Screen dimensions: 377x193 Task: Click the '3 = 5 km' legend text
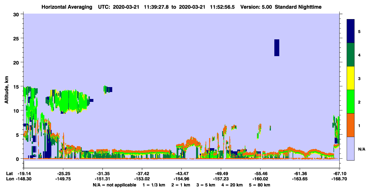206,185
